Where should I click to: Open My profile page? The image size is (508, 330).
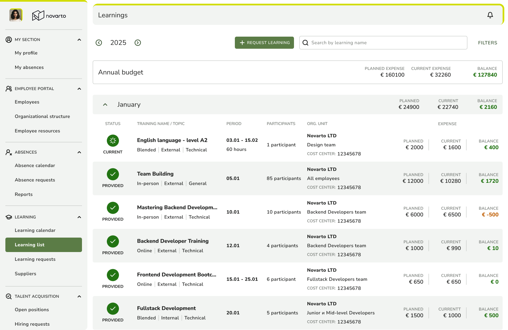[x=26, y=53]
